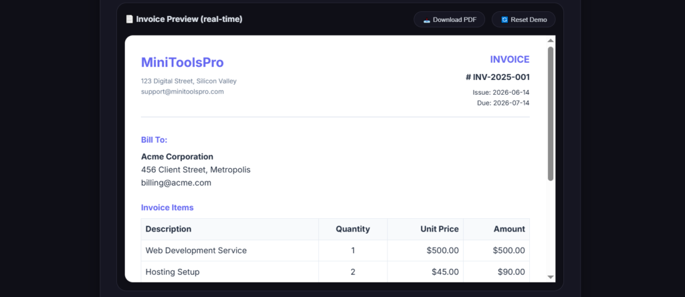Click the Web Development Service amount cell

497,250
